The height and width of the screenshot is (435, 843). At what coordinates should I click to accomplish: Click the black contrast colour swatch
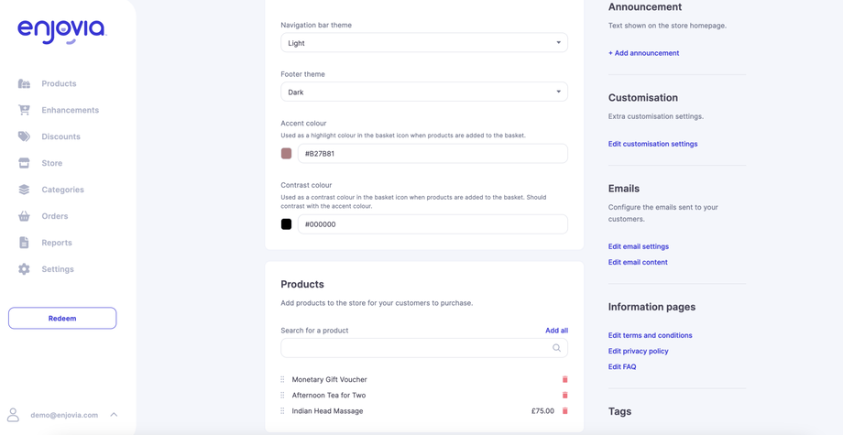(287, 224)
